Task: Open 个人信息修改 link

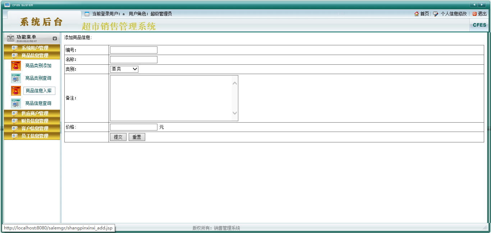Action: click(454, 14)
